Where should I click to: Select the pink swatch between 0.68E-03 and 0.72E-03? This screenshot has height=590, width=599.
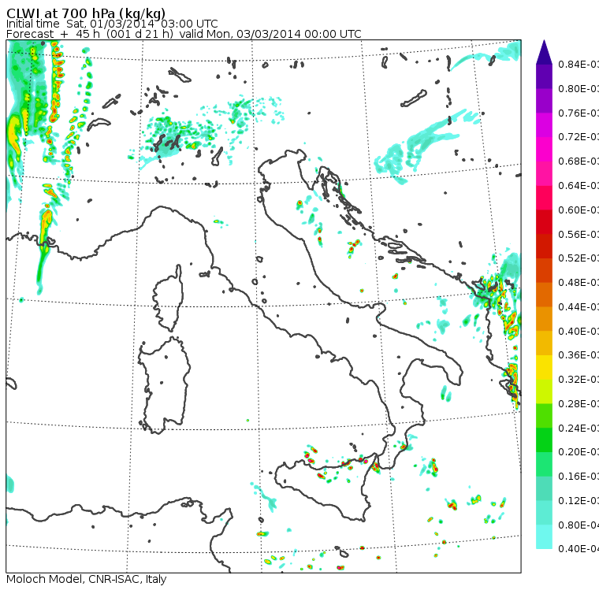pyautogui.click(x=545, y=149)
